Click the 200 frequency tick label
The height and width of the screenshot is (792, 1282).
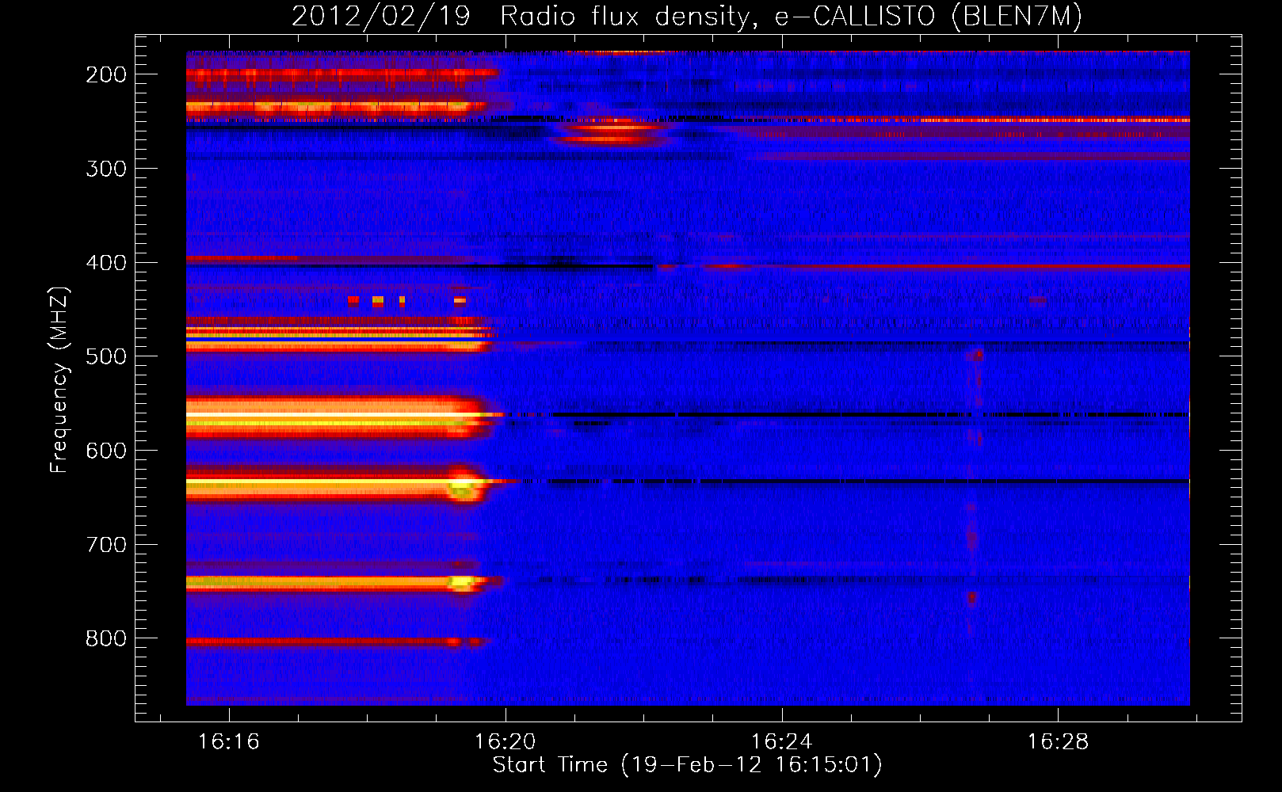(x=106, y=74)
